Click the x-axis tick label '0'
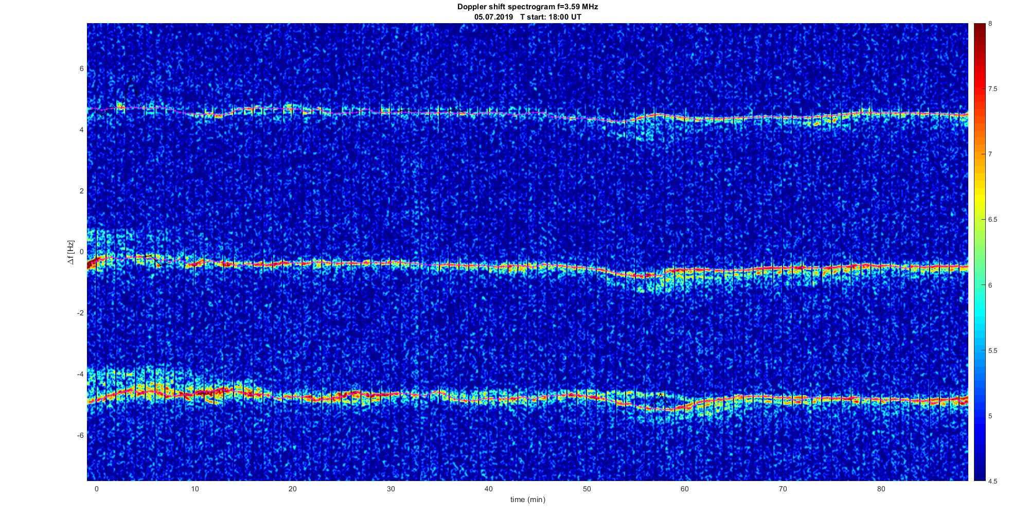 click(x=96, y=489)
